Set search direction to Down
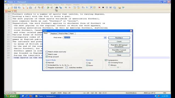 coord(87,65)
